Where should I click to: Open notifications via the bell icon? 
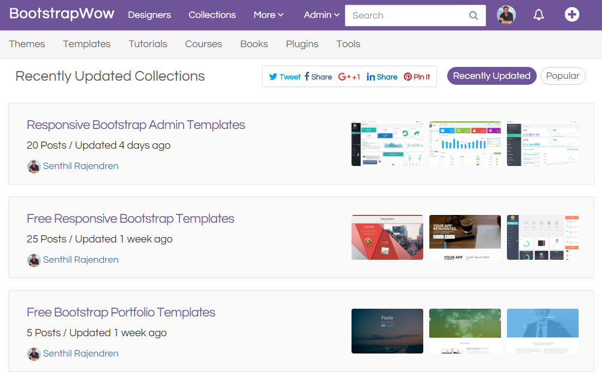click(539, 14)
